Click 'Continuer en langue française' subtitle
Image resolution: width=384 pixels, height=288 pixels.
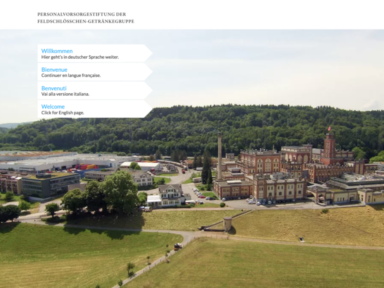(71, 75)
